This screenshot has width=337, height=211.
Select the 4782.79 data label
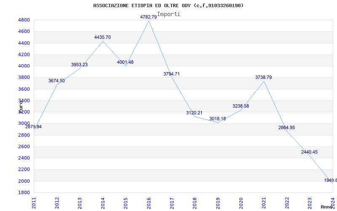pos(149,17)
